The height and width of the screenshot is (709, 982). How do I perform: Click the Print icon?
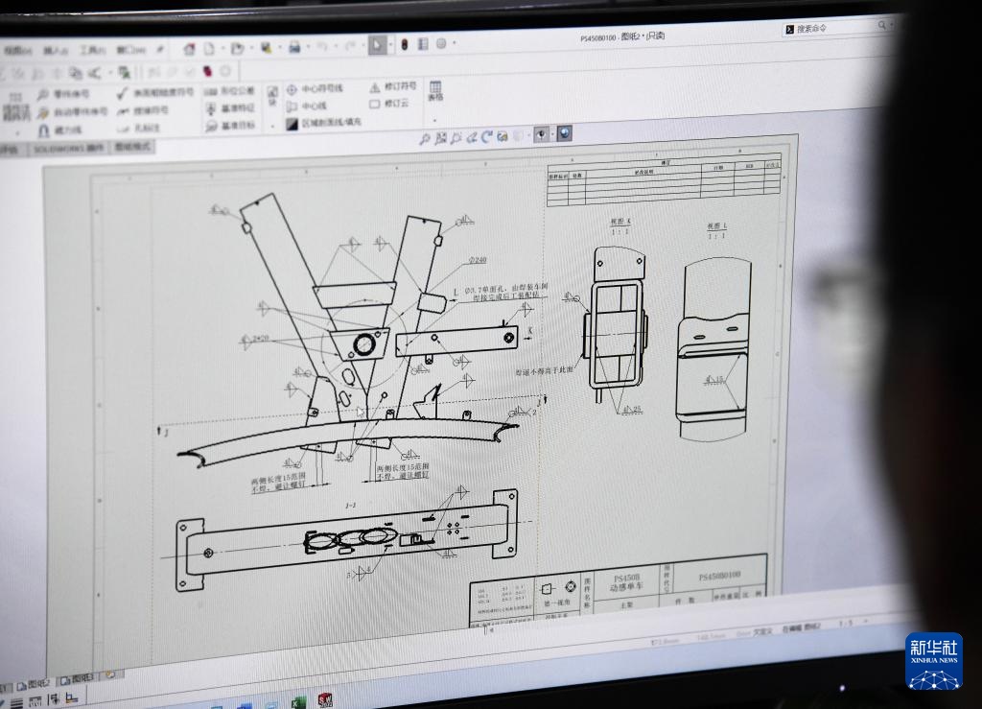point(294,46)
